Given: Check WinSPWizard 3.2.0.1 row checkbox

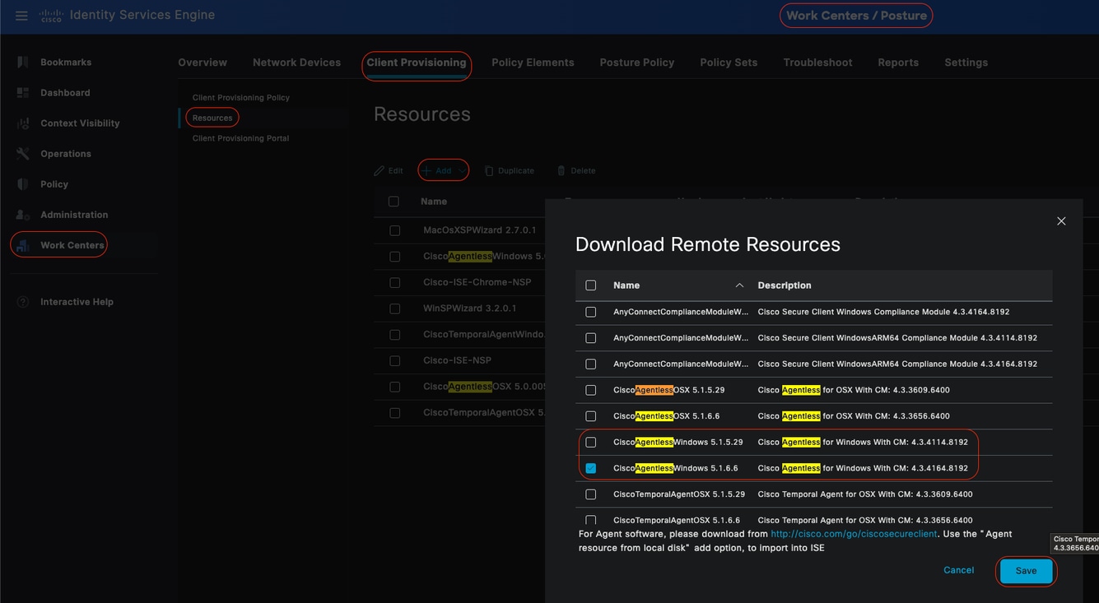Looking at the screenshot, I should click(394, 308).
